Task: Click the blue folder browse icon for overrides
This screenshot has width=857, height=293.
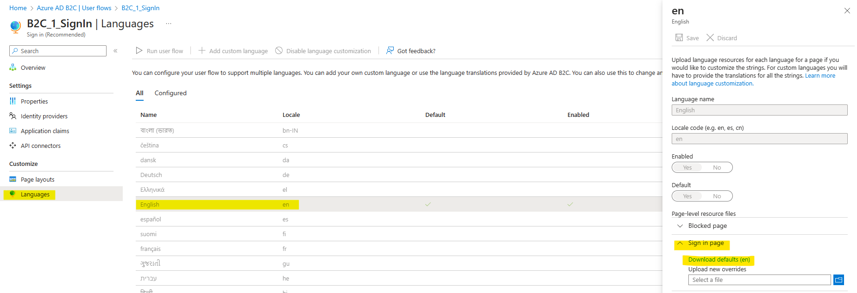Action: (x=838, y=280)
